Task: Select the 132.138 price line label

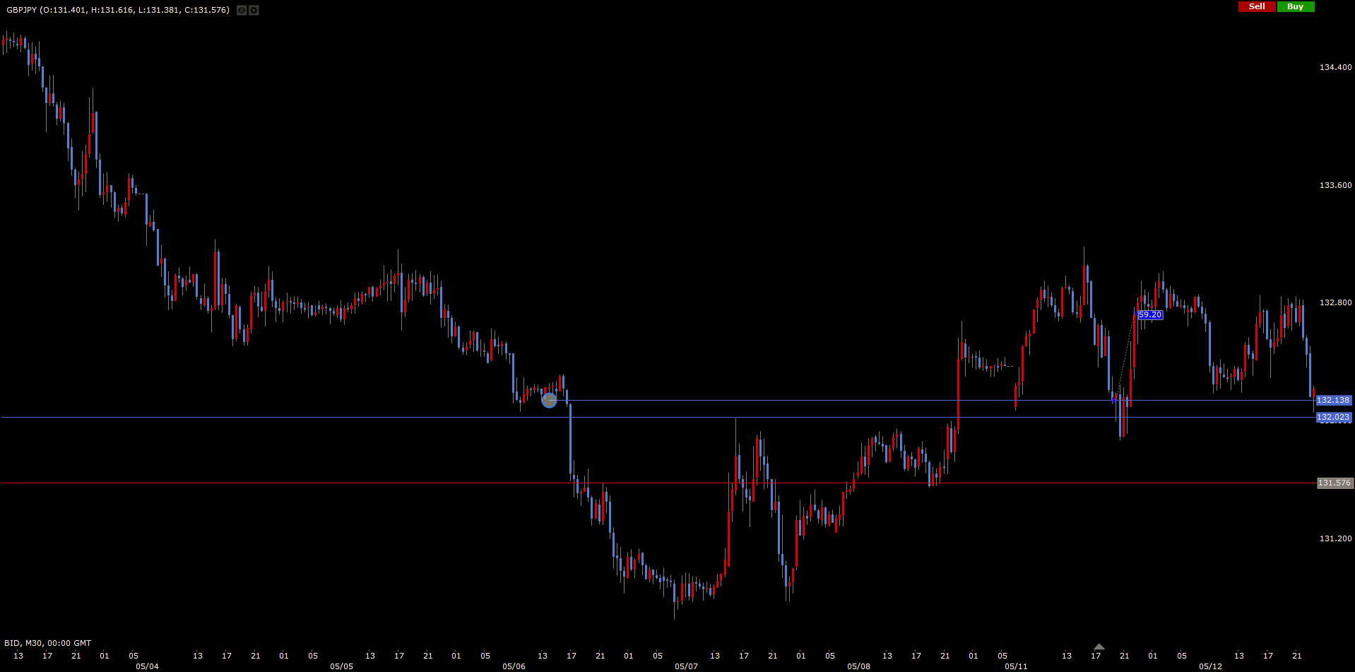Action: tap(1333, 401)
